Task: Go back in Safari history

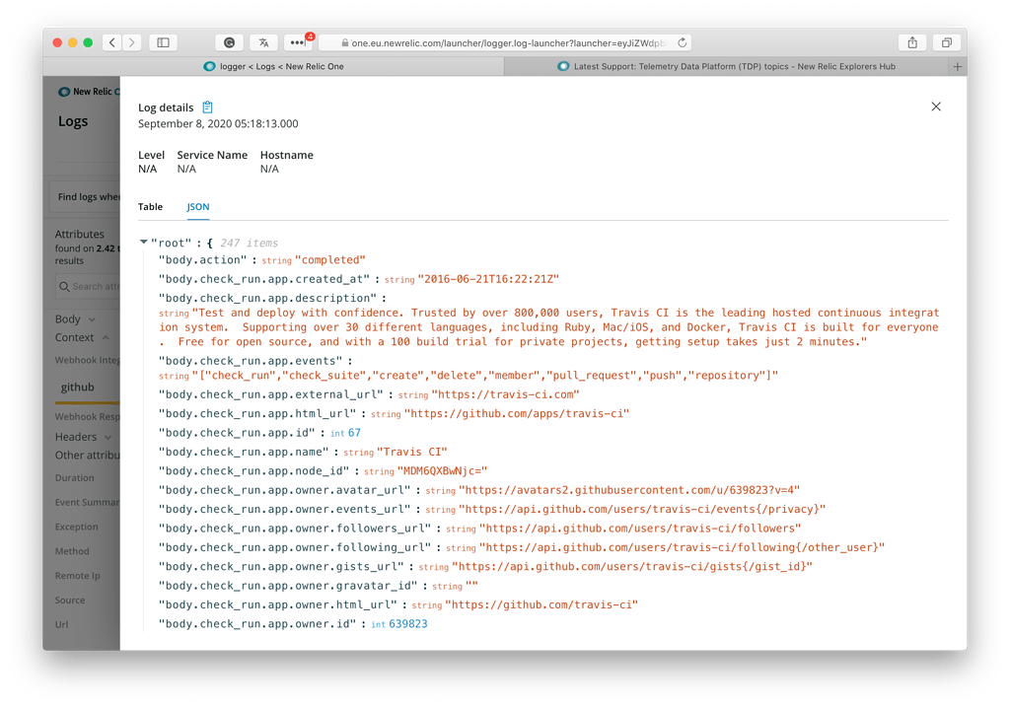Action: (x=112, y=42)
